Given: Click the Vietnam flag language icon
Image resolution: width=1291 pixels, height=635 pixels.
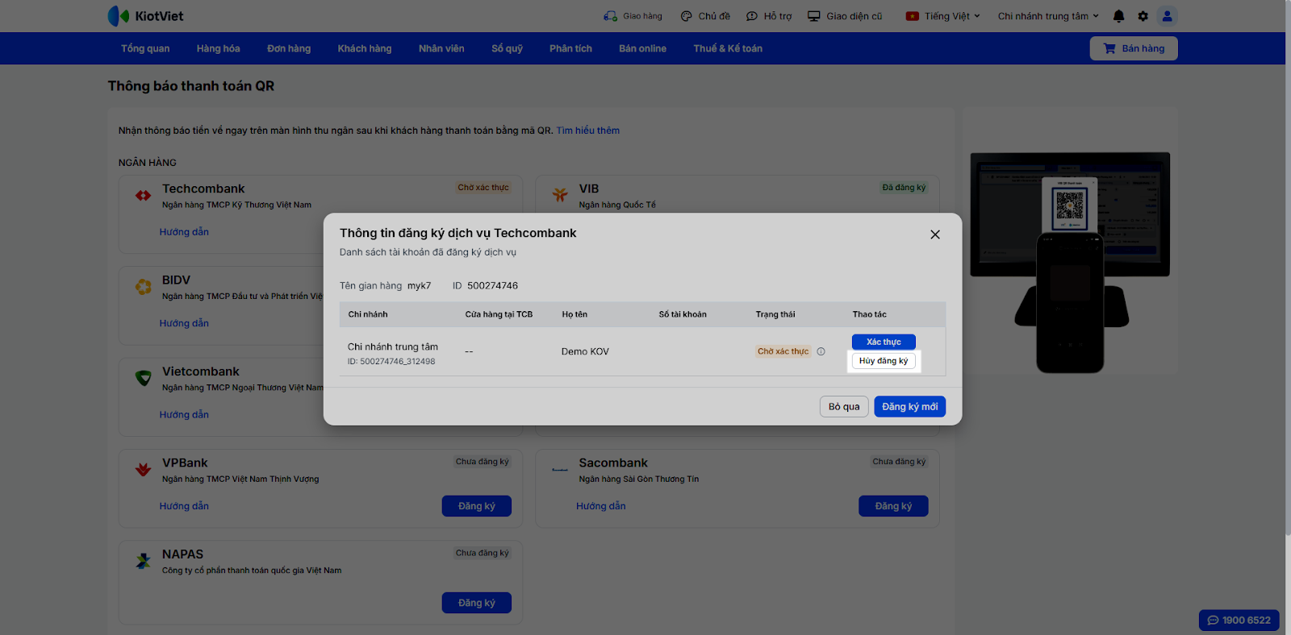Looking at the screenshot, I should (913, 16).
